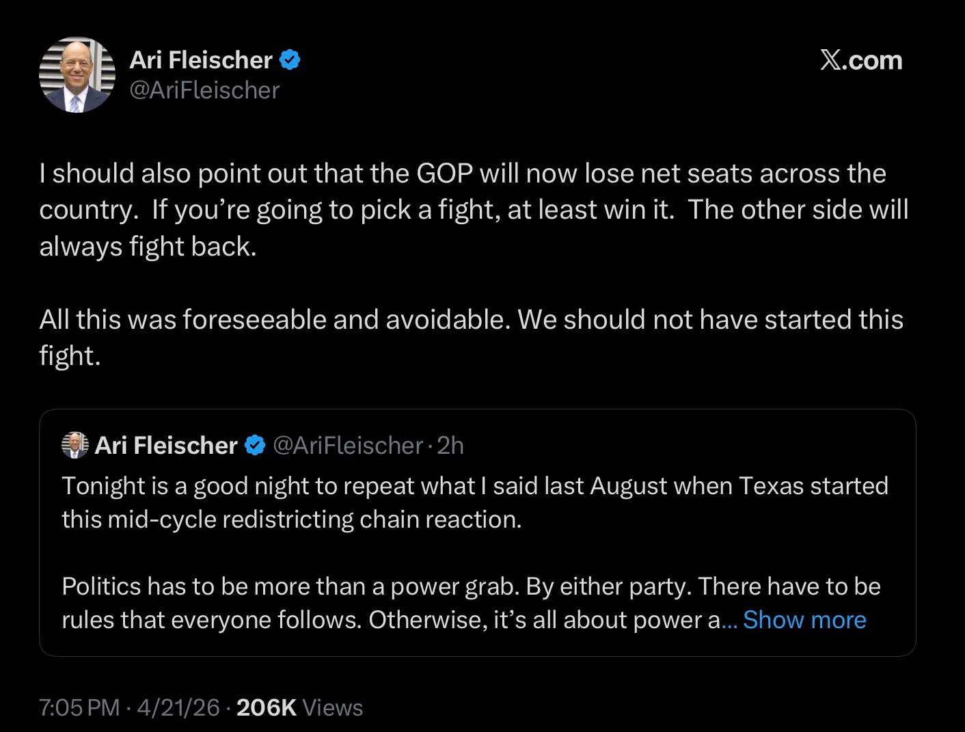Screen dimensions: 965x732
Task: Click the '4/21/26' post date
Action: coord(178,707)
